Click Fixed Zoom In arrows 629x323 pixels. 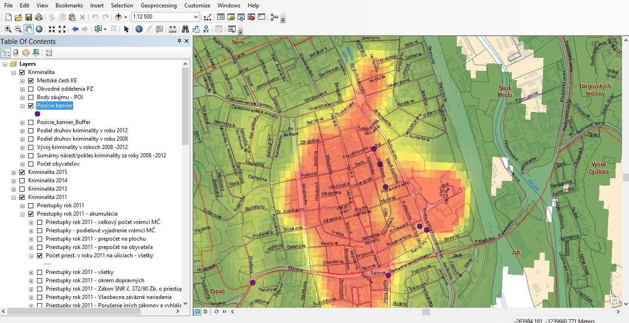tap(52, 29)
